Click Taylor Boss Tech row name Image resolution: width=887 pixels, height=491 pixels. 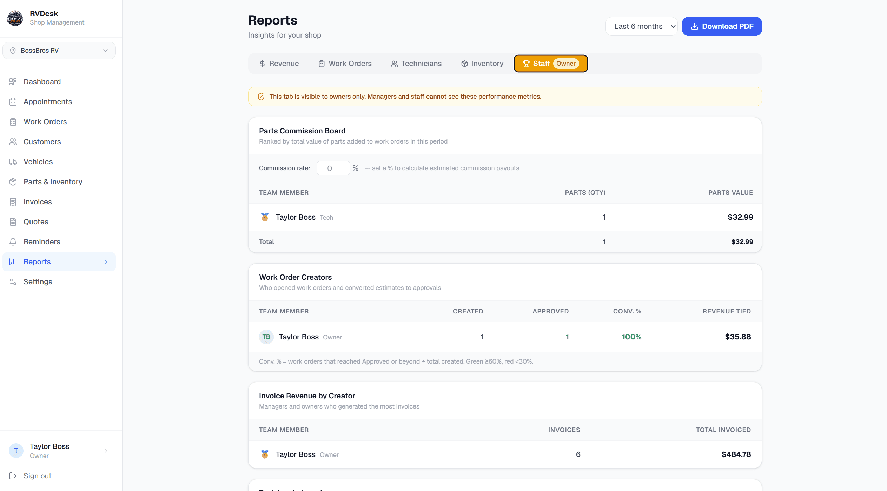point(296,217)
